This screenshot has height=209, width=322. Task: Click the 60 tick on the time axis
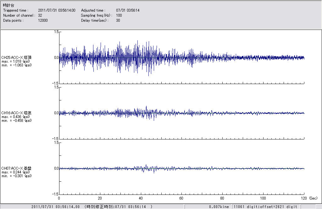coord(181,199)
